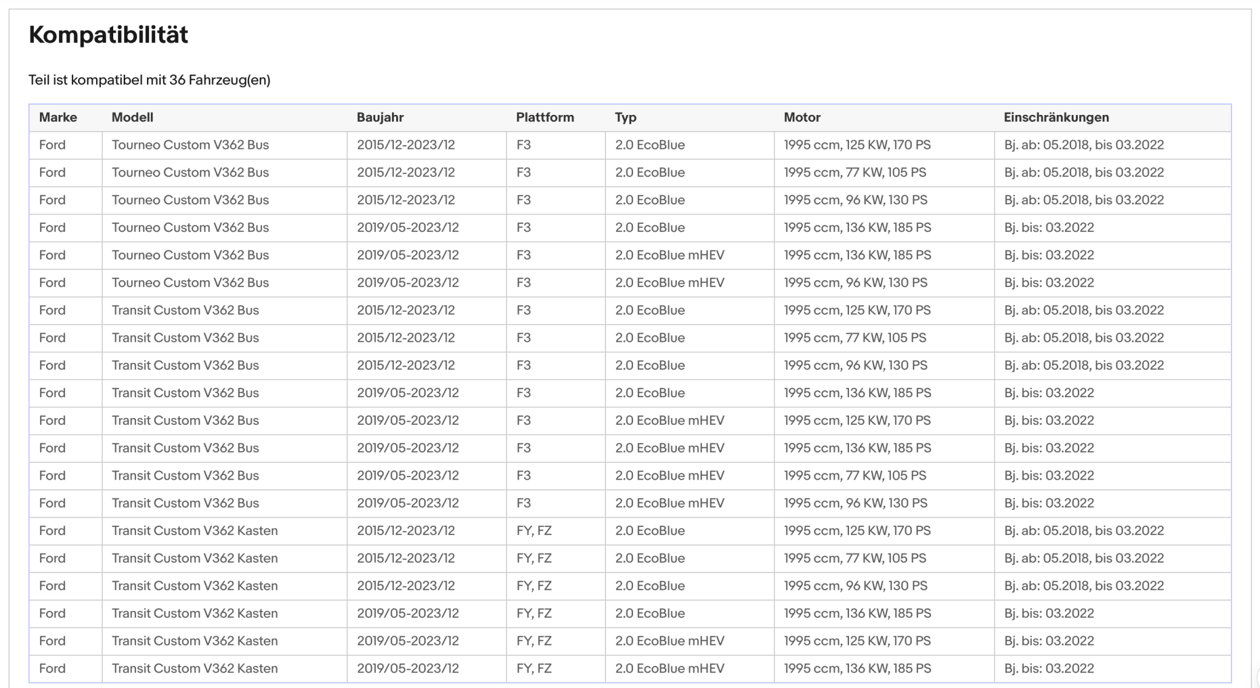Screen dimensions: 1260x688
Task: Click Motor cell of Transit Bus mHEV 96 KW row
Action: click(x=884, y=504)
